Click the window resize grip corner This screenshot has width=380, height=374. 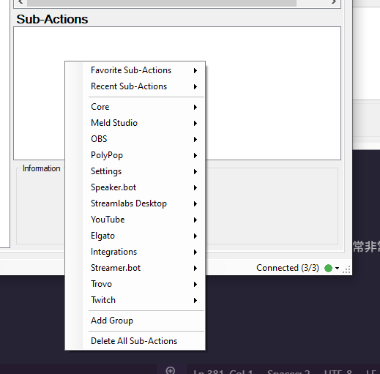pos(346,269)
